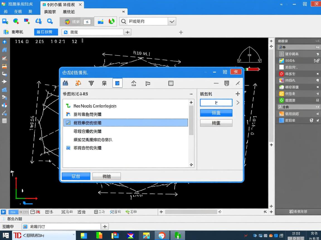Click the white square swatch in right panel
Image resolution: width=321 pixels, height=240 pixels.
point(281,67)
